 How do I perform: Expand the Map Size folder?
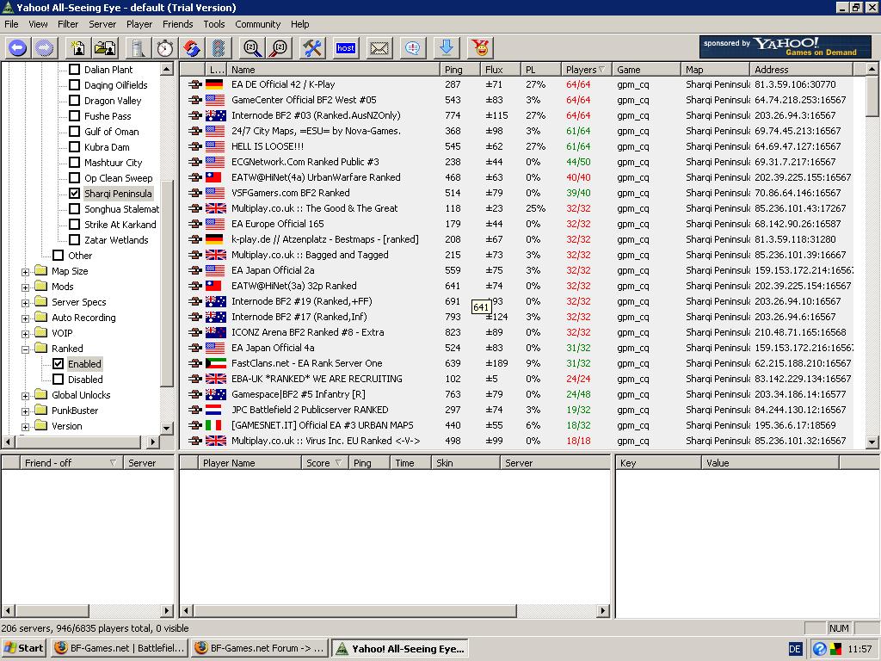tap(26, 271)
